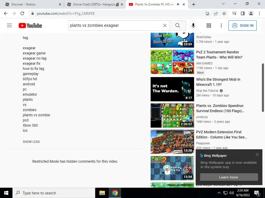
Task: Visit Skip the Tutorial channel
Action: coord(207,90)
